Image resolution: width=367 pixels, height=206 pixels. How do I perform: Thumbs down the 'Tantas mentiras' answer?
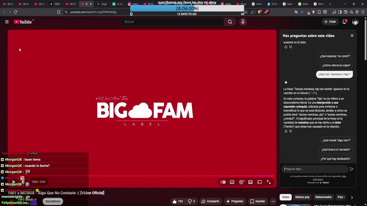click(290, 131)
